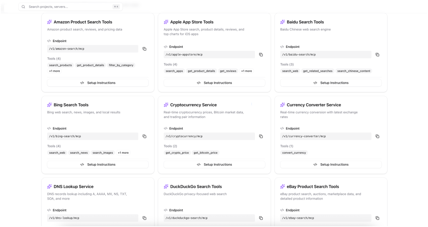Copy the /v1/currency-converter/mcp endpoint
Image resolution: width=428 pixels, height=227 pixels.
point(377,137)
